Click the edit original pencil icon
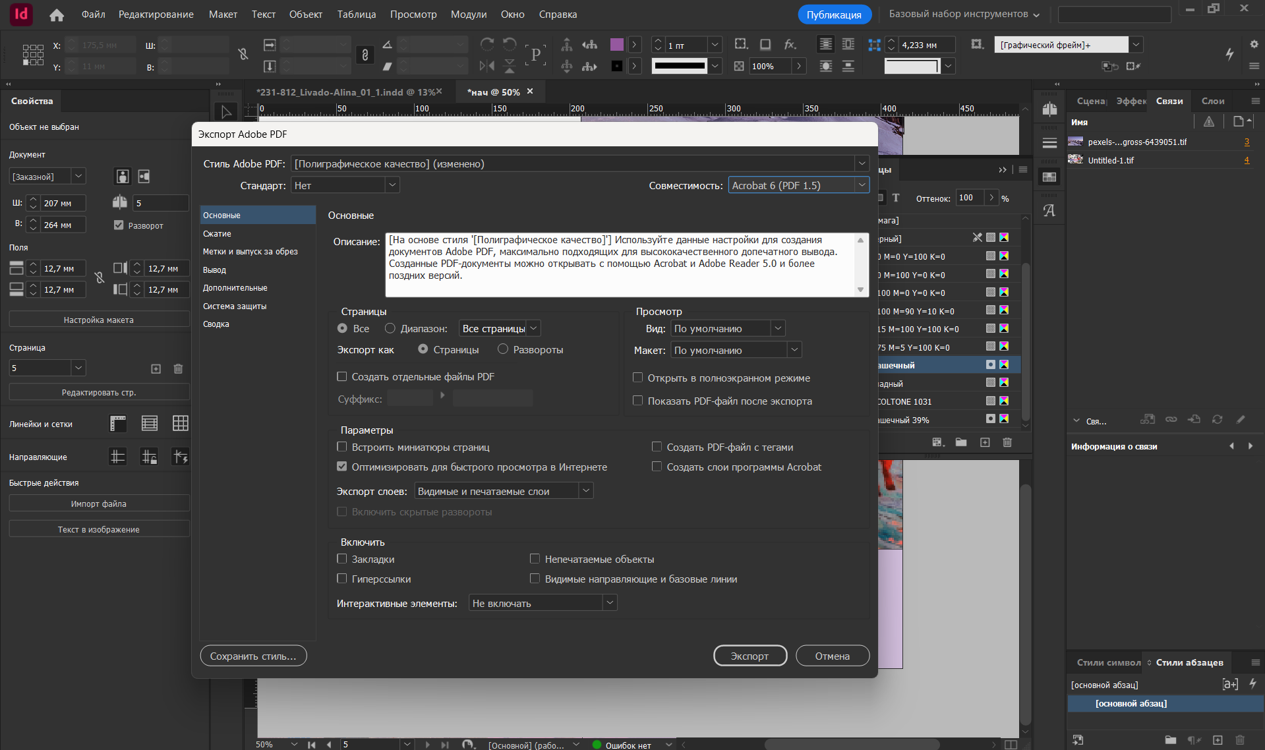The image size is (1265, 750). pos(1241,419)
